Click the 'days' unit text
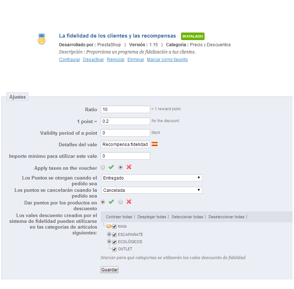294x289 pixels. [x=156, y=133]
